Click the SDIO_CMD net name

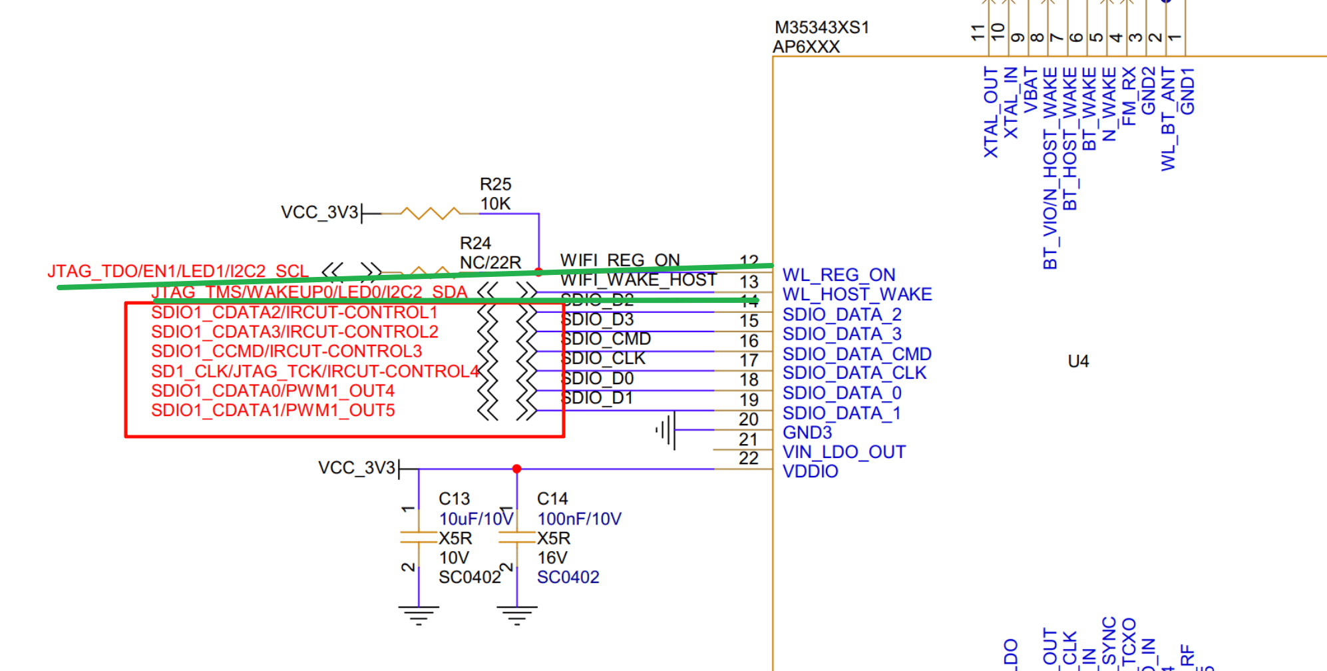(606, 339)
